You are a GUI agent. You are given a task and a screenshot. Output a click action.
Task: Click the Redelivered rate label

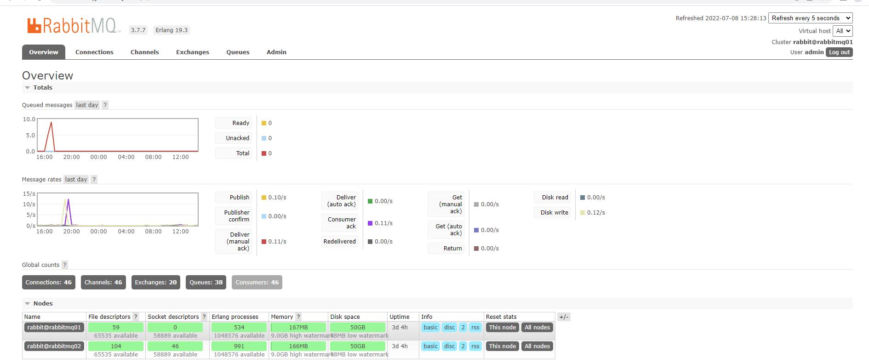pos(340,241)
